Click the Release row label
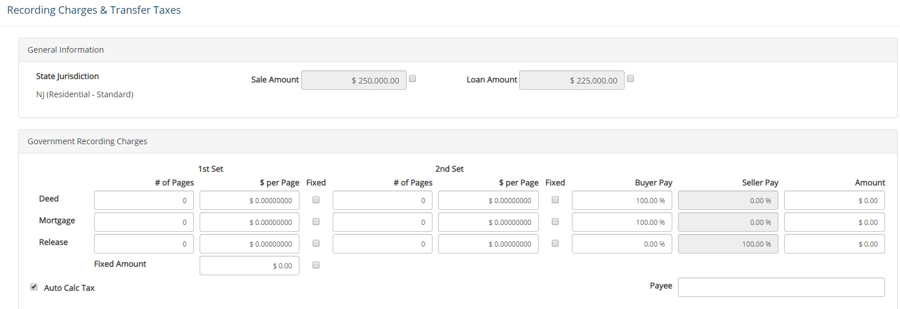The image size is (900, 309). (53, 242)
